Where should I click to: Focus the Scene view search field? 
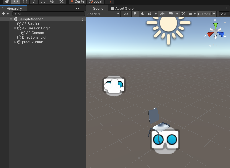click(224, 14)
